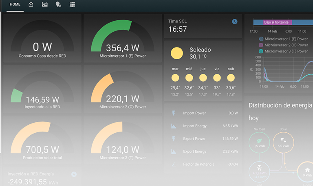Click the Import Power row label

[x=194, y=113]
